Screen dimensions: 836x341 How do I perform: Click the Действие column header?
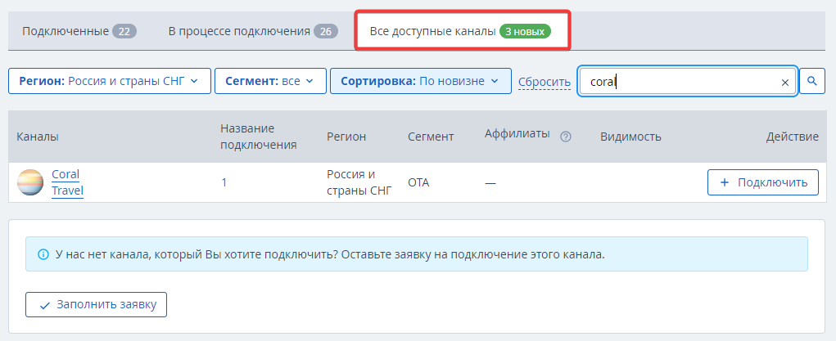click(793, 137)
